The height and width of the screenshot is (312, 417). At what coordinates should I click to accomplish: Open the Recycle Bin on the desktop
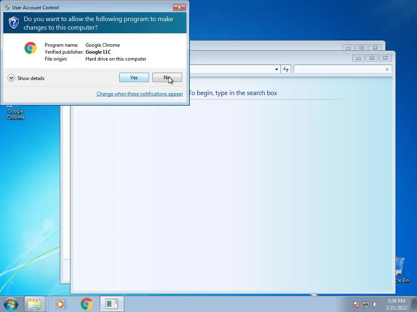[x=401, y=269]
